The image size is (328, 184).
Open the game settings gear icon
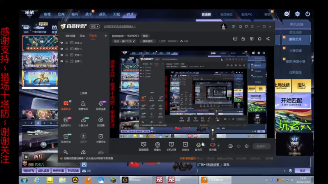[x=297, y=14]
